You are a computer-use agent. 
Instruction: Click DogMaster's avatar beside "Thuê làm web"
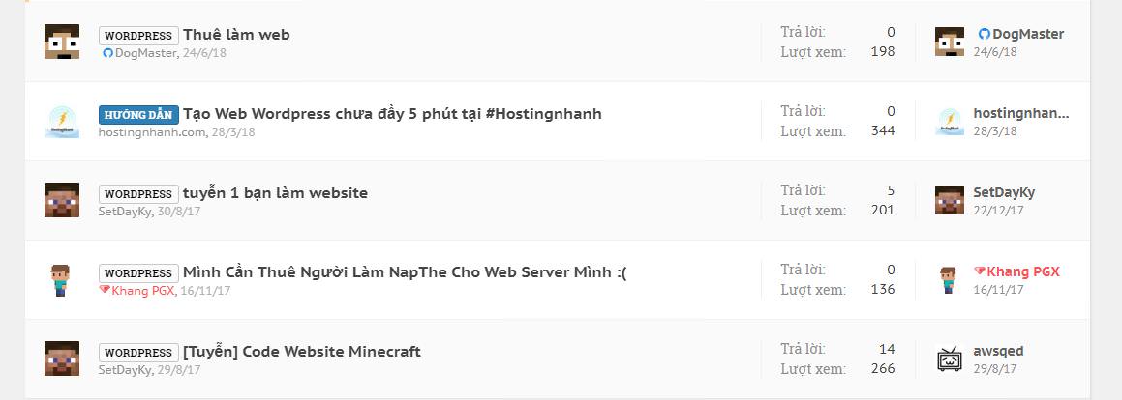(62, 43)
